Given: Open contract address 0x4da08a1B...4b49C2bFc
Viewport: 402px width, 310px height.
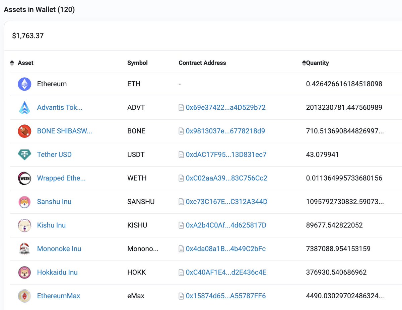Looking at the screenshot, I should coord(226,249).
